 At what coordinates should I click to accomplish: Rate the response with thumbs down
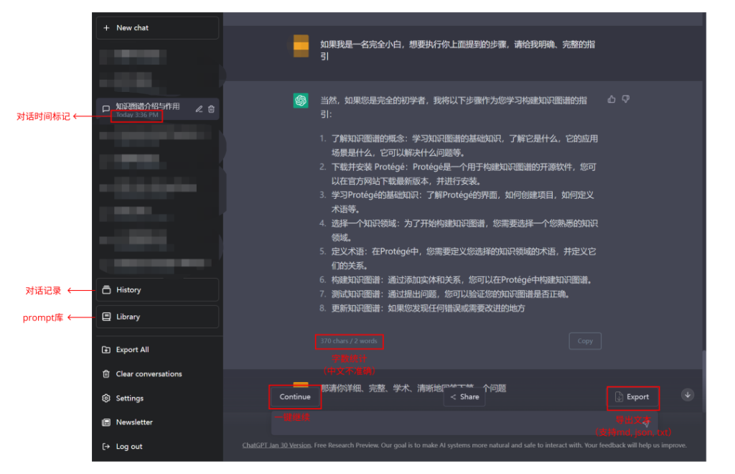pos(625,99)
